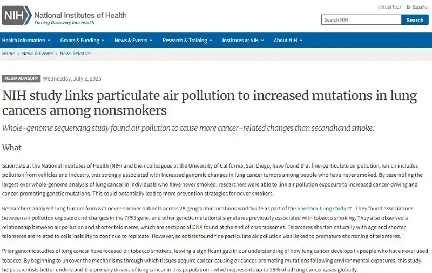Image resolution: width=432 pixels, height=273 pixels.
Task: Open News Releases breadcrumb link
Action: [76, 54]
